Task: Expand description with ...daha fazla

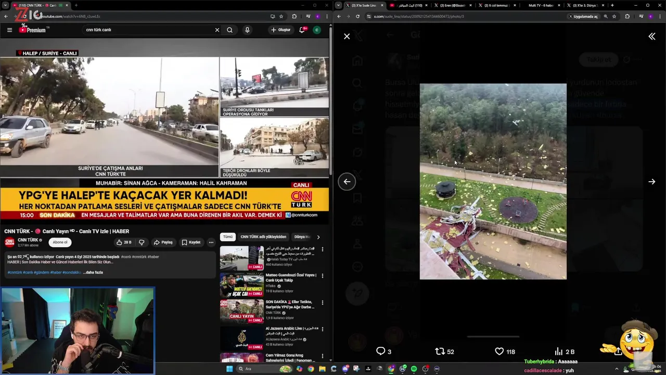Action: point(94,272)
